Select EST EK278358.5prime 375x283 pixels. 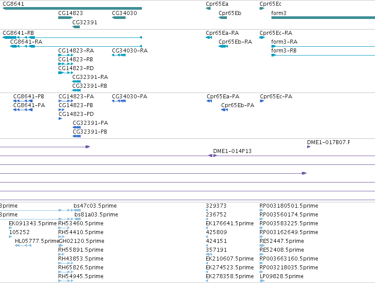207,281
